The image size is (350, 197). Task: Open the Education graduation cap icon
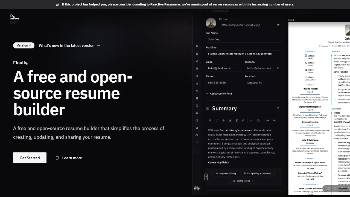tap(197, 76)
